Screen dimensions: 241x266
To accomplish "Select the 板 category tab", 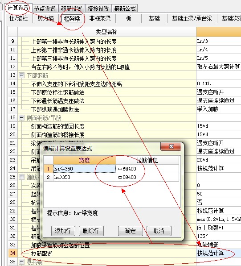I will 129,18.
